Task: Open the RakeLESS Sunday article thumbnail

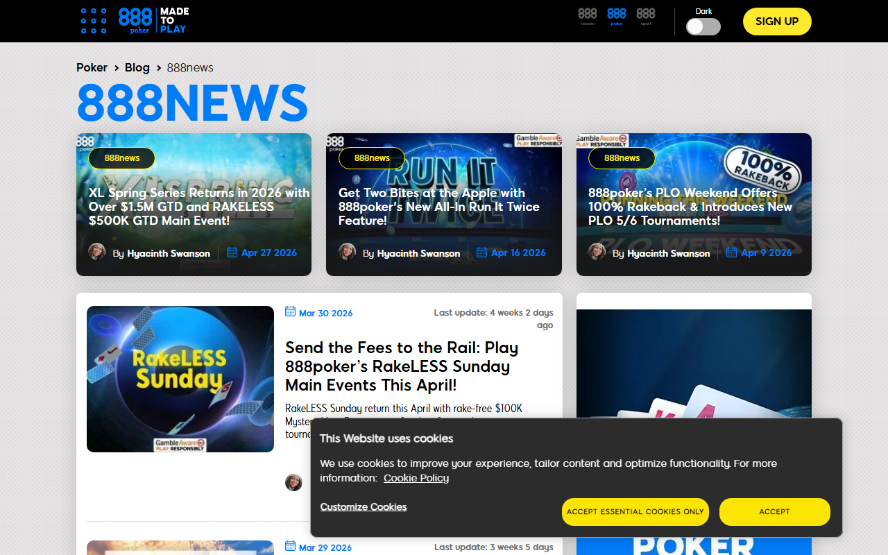Action: 180,379
